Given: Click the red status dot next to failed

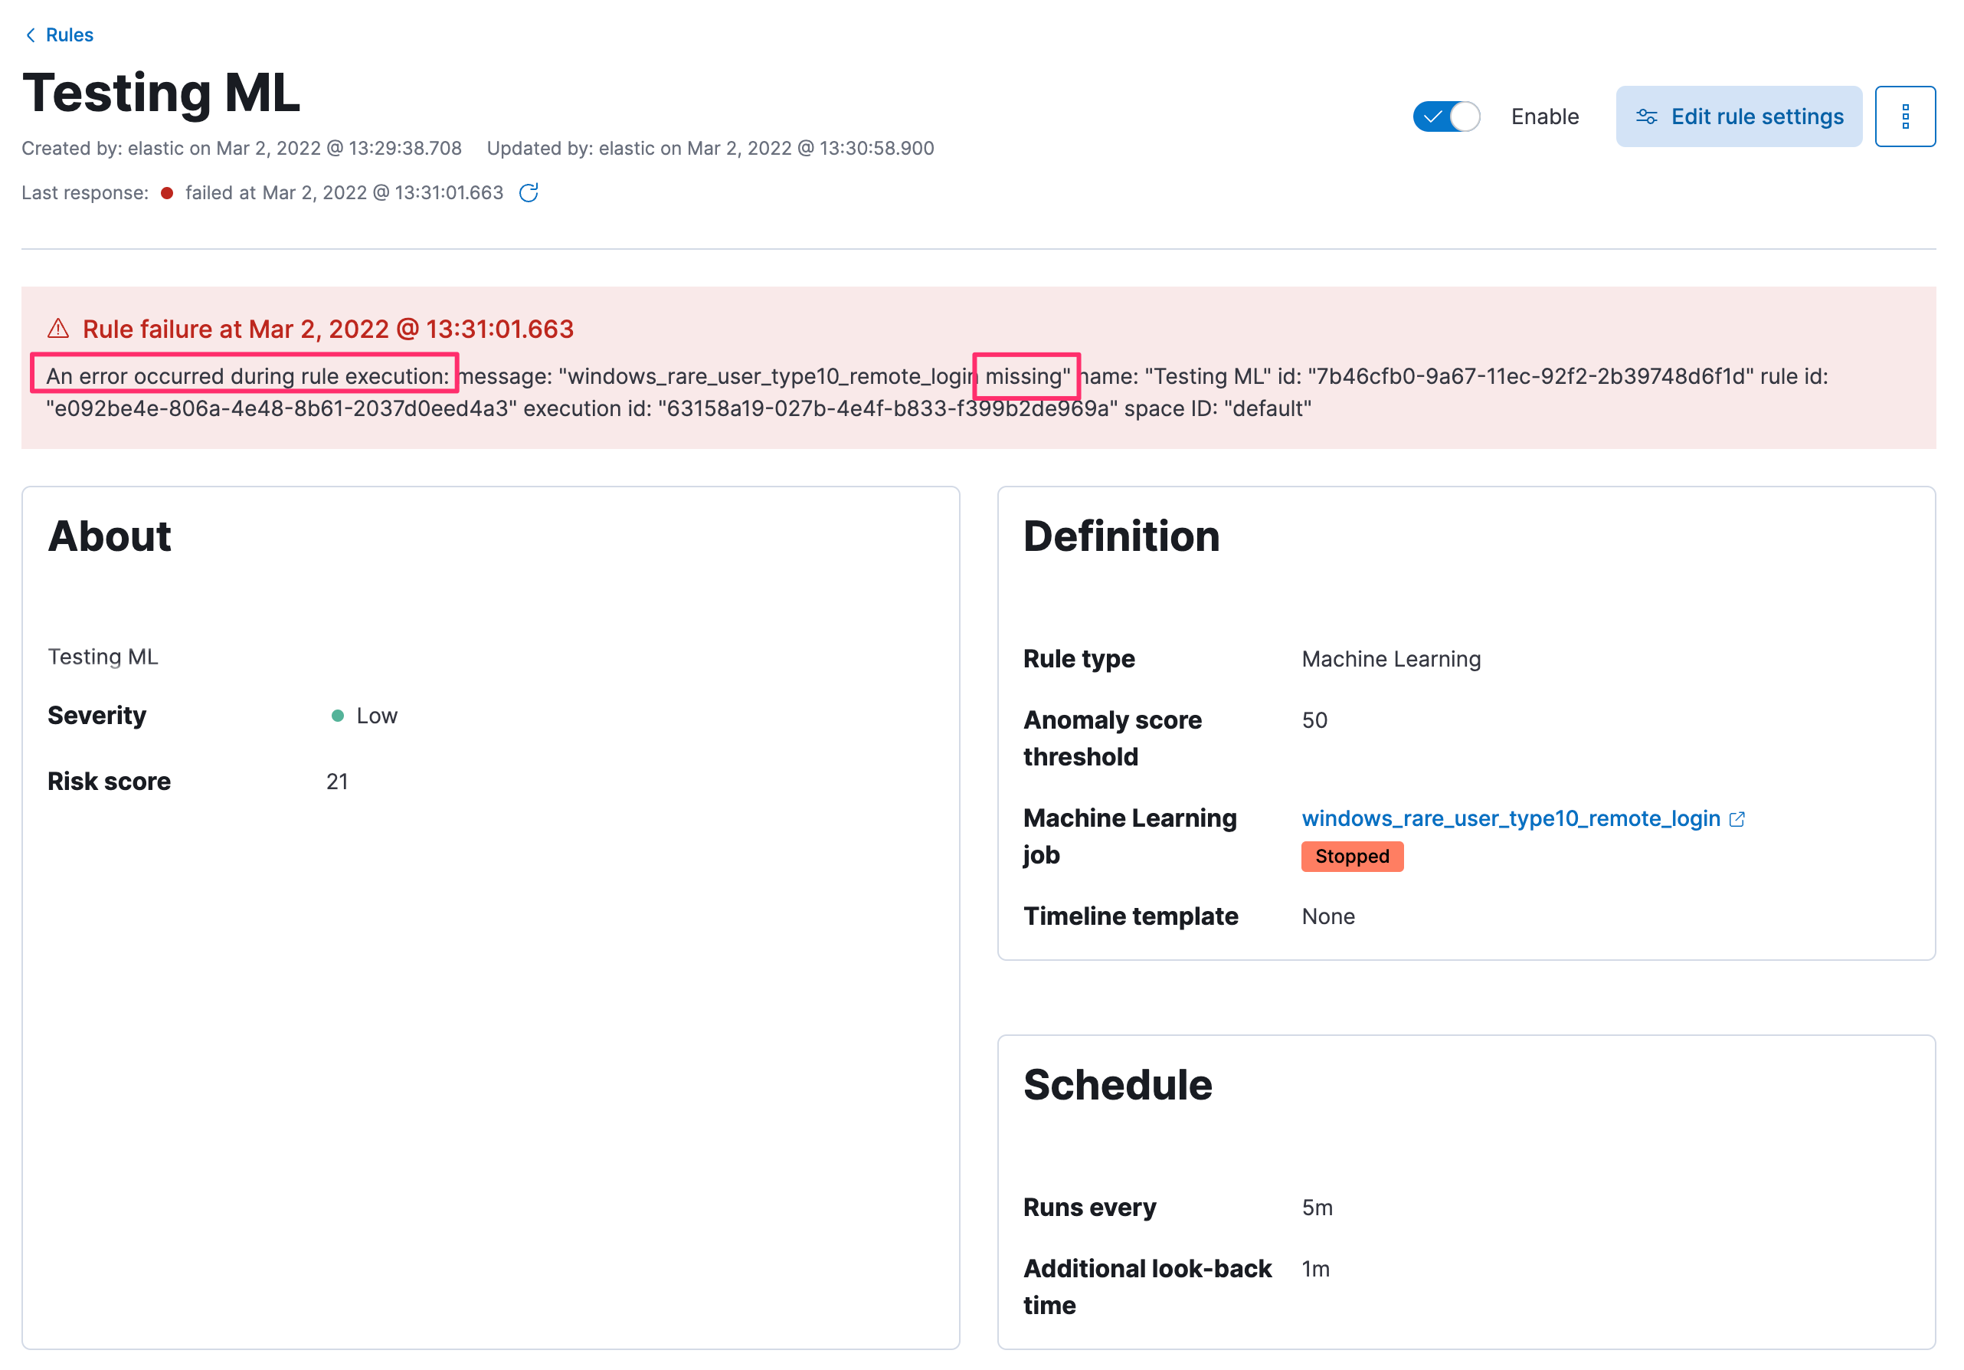Looking at the screenshot, I should pyautogui.click(x=168, y=193).
